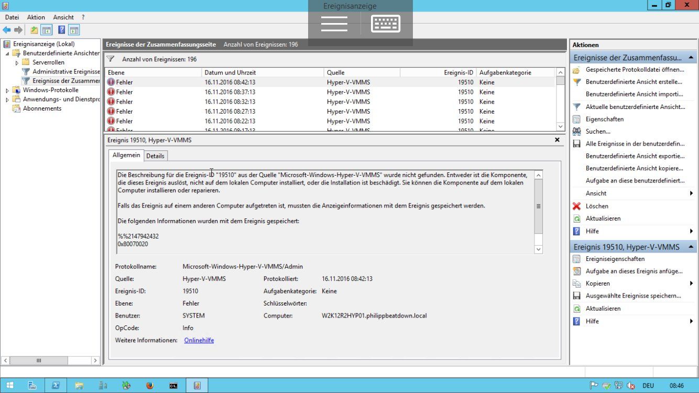
Task: Click error icon of the 08:22:13 event
Action: click(111, 121)
